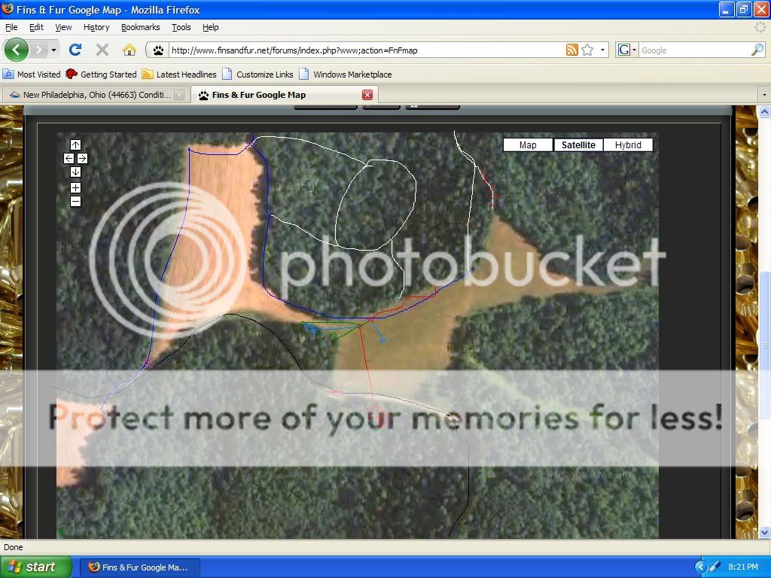The image size is (771, 578).
Task: Open the Tools menu
Action: pyautogui.click(x=181, y=27)
